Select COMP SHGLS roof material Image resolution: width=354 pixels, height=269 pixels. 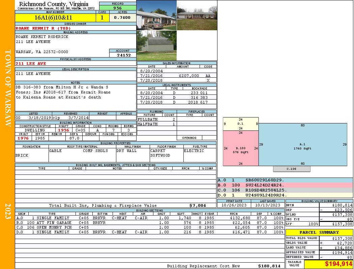click(x=95, y=151)
